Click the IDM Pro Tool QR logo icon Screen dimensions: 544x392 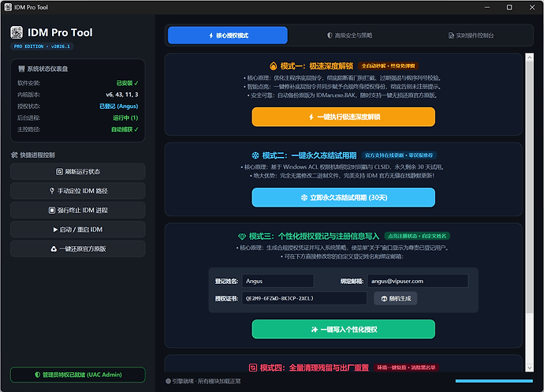17,32
